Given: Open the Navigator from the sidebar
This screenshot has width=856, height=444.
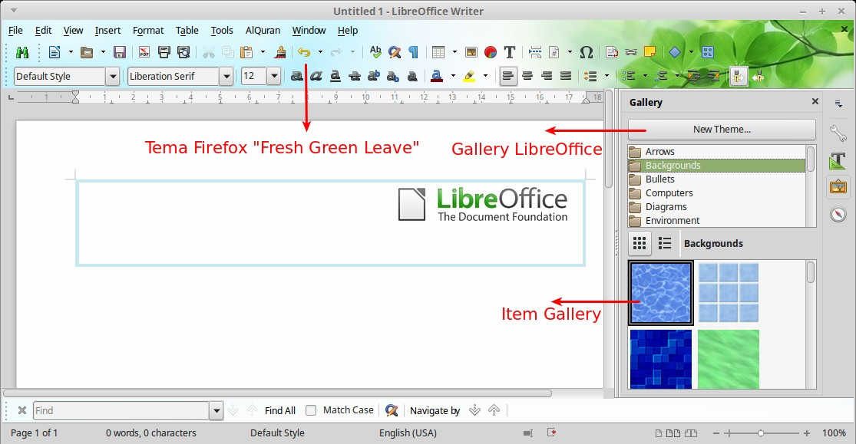Looking at the screenshot, I should click(838, 215).
